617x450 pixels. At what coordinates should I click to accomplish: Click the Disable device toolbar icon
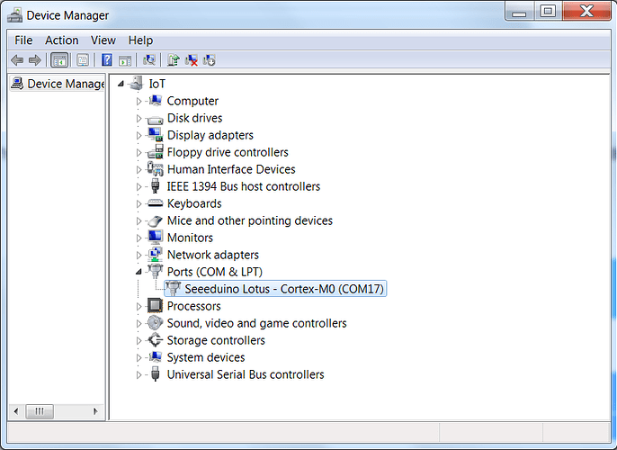click(x=210, y=60)
